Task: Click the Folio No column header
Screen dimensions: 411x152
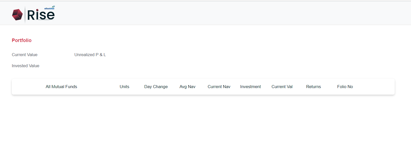Action: [345, 87]
